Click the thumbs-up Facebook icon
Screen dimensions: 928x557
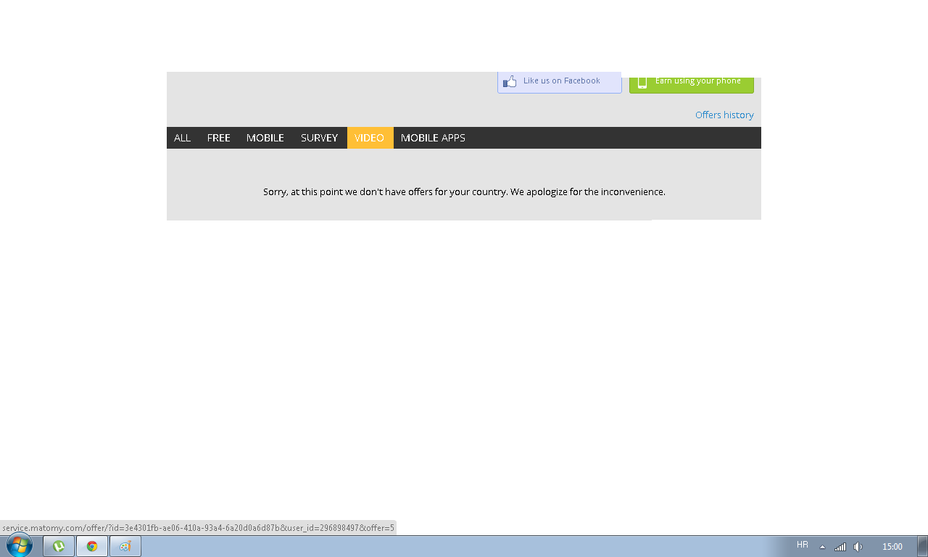pyautogui.click(x=510, y=81)
